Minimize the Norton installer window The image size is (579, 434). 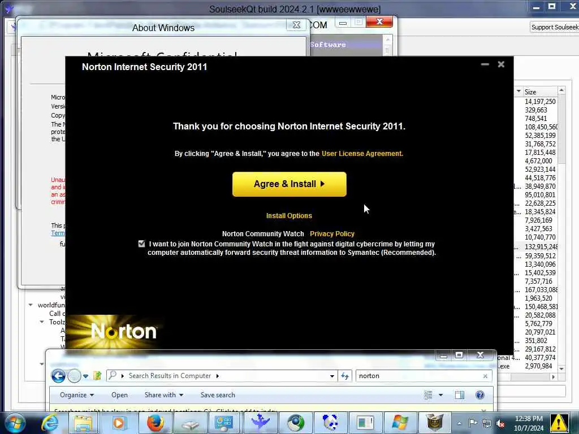tap(485, 64)
